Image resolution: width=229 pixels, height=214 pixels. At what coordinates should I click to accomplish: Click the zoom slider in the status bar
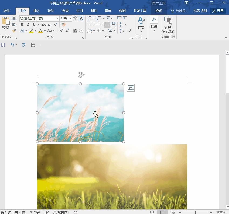point(195,212)
